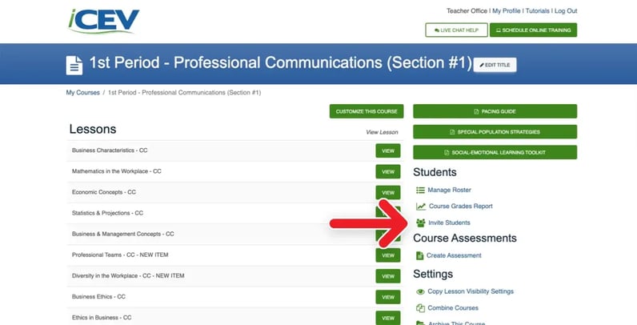Image resolution: width=637 pixels, height=325 pixels.
Task: View the Ethics in Business - CC lesson
Action: [x=388, y=318]
